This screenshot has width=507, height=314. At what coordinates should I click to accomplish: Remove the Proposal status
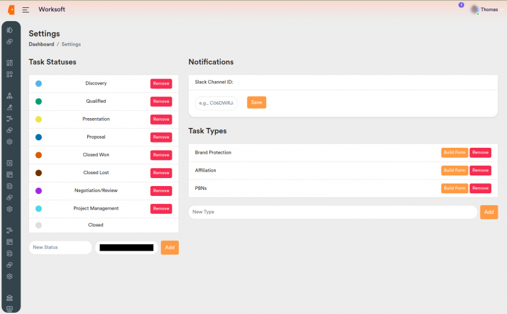click(x=161, y=137)
